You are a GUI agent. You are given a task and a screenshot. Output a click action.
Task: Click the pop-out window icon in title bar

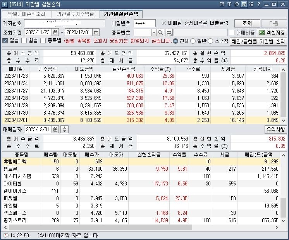(222, 4)
